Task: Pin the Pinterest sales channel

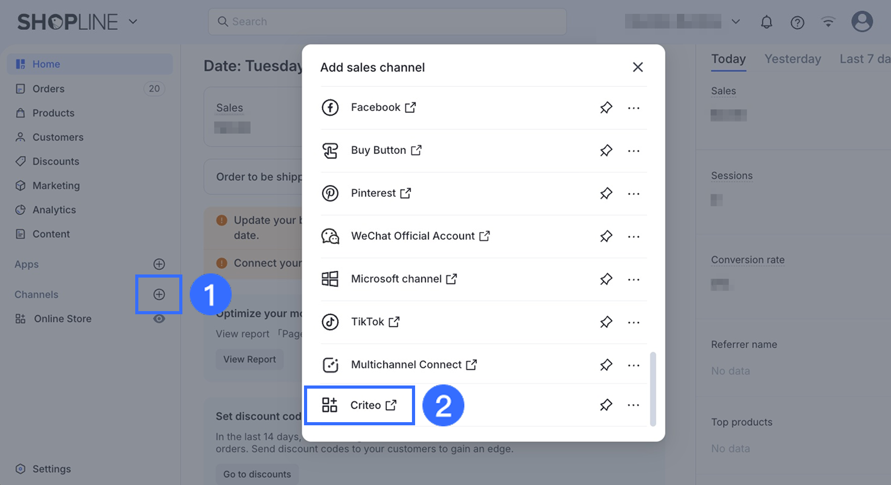Action: pyautogui.click(x=606, y=193)
